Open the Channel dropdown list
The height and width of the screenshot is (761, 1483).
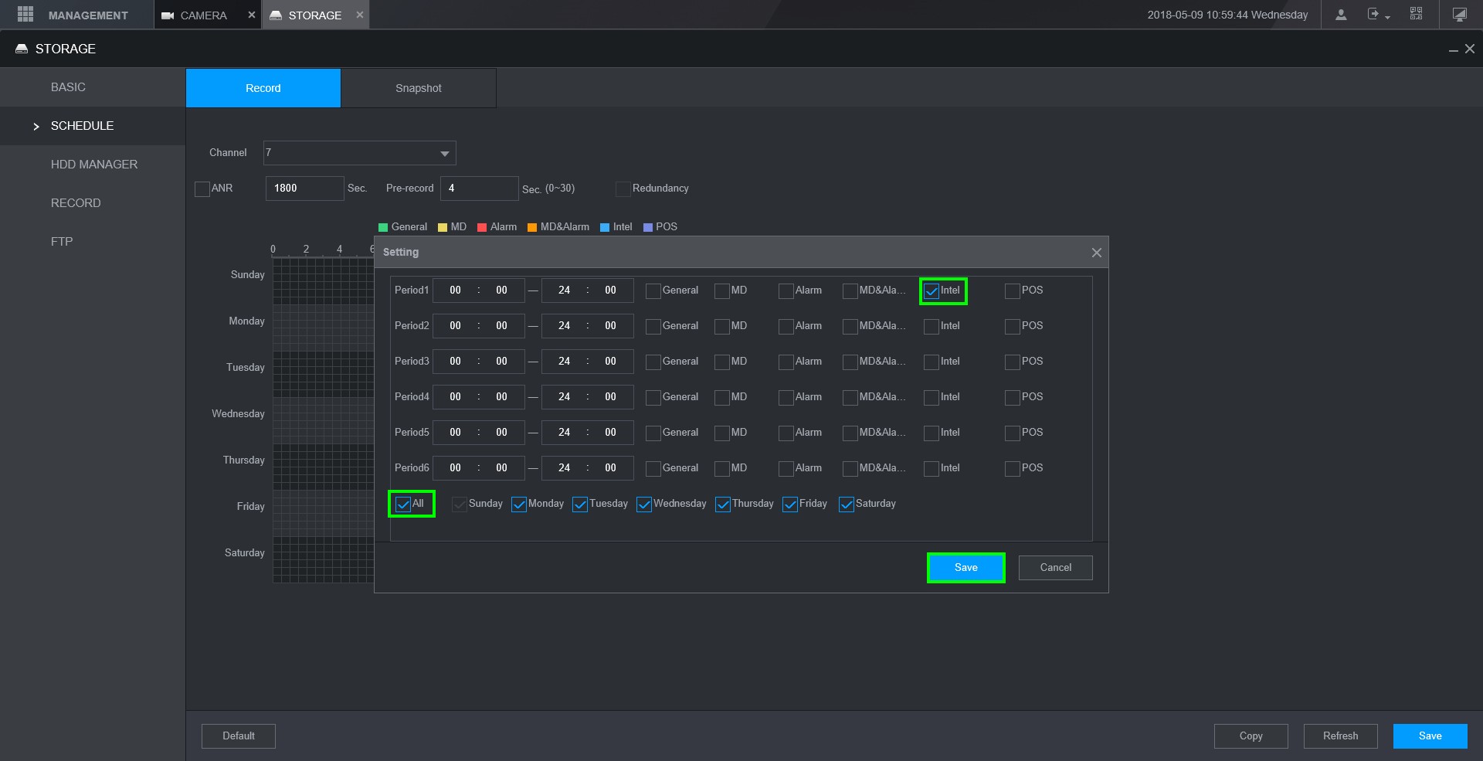(444, 154)
